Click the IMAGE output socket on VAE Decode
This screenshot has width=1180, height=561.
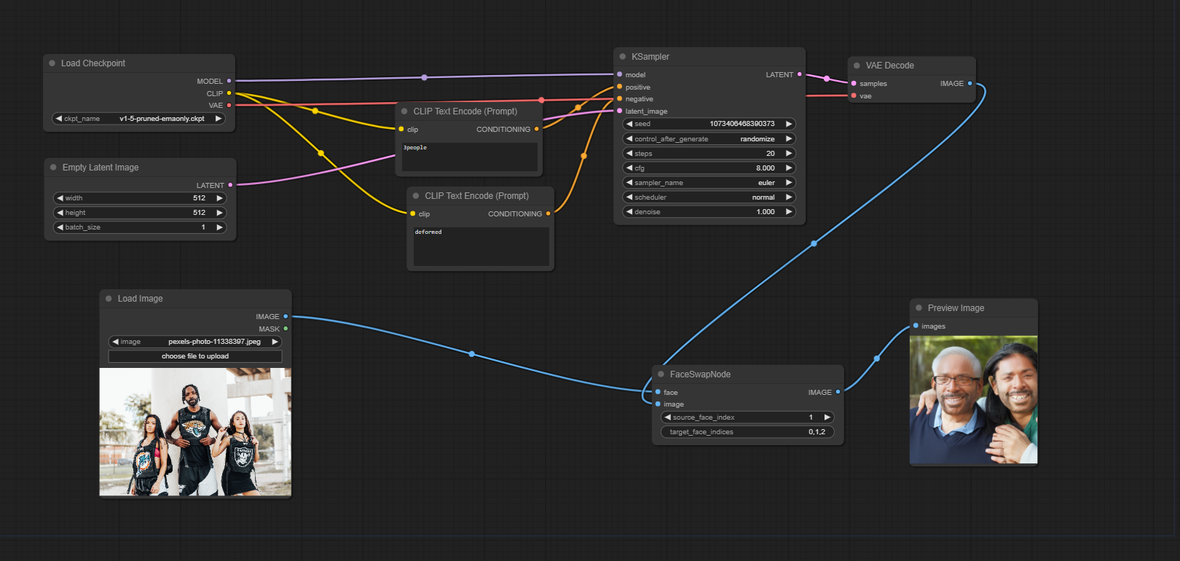tap(969, 83)
